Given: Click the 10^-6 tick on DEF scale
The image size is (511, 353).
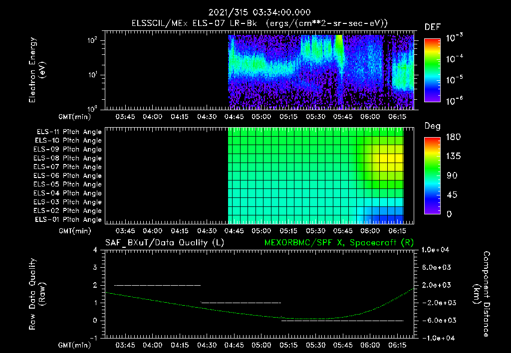Looking at the screenshot, I should pyautogui.click(x=454, y=101).
